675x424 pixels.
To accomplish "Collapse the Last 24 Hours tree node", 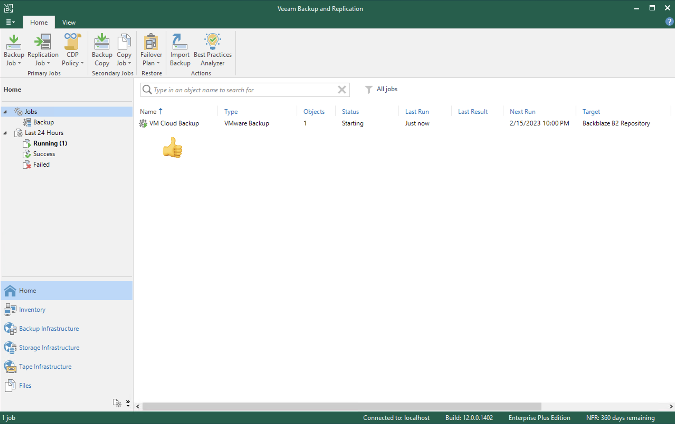I will tap(5, 133).
